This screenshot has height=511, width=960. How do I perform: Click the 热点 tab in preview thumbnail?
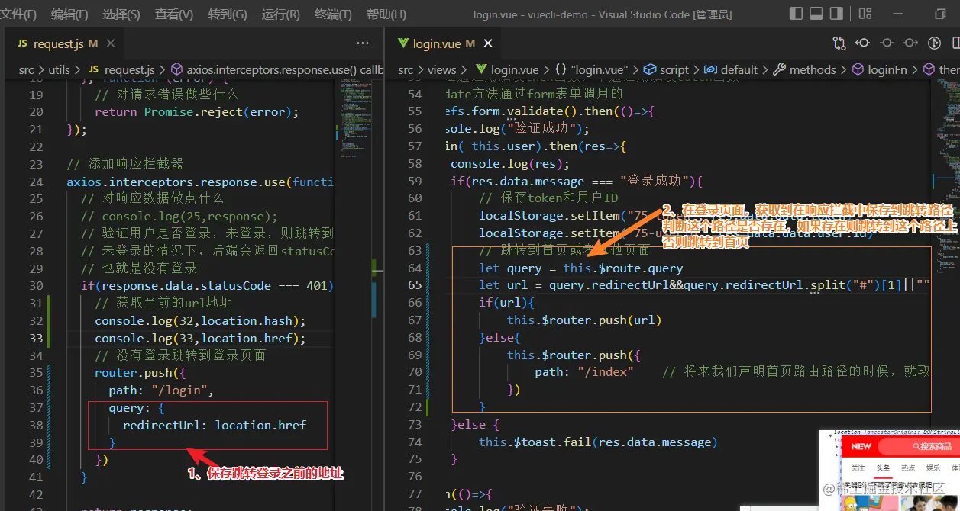[x=908, y=468]
